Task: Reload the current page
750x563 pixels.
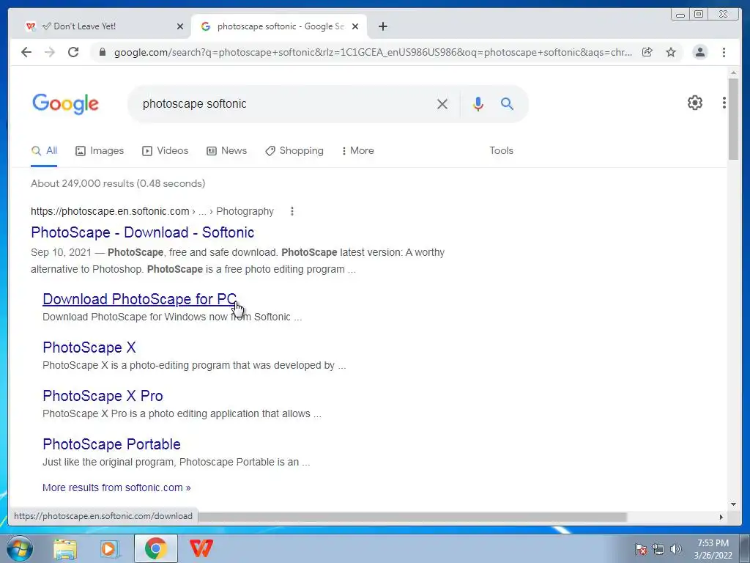Action: (73, 52)
